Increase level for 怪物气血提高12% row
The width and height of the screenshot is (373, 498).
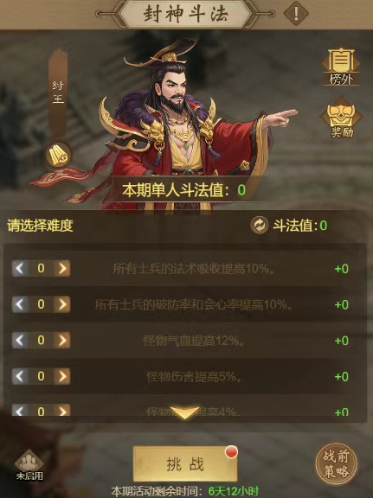click(x=62, y=340)
